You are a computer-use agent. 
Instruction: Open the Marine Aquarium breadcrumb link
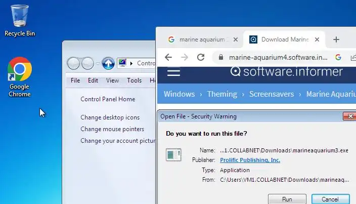coord(331,94)
